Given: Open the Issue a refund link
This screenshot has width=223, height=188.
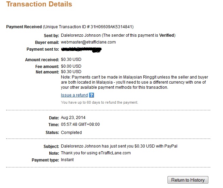Looking at the screenshot, I should 74,95.
